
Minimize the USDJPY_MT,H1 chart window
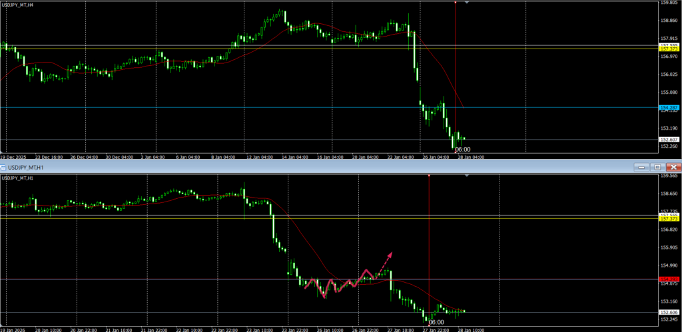pos(641,167)
